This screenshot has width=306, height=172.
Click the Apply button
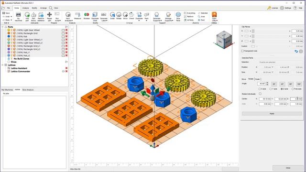272,114
